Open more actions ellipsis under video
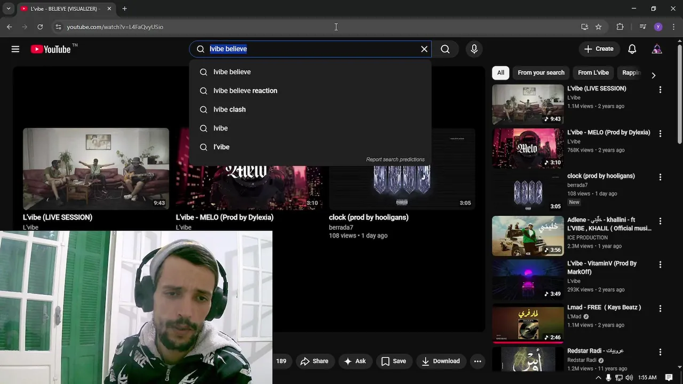683x384 pixels. pyautogui.click(x=478, y=361)
